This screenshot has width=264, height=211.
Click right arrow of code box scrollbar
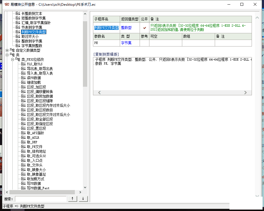(245, 92)
